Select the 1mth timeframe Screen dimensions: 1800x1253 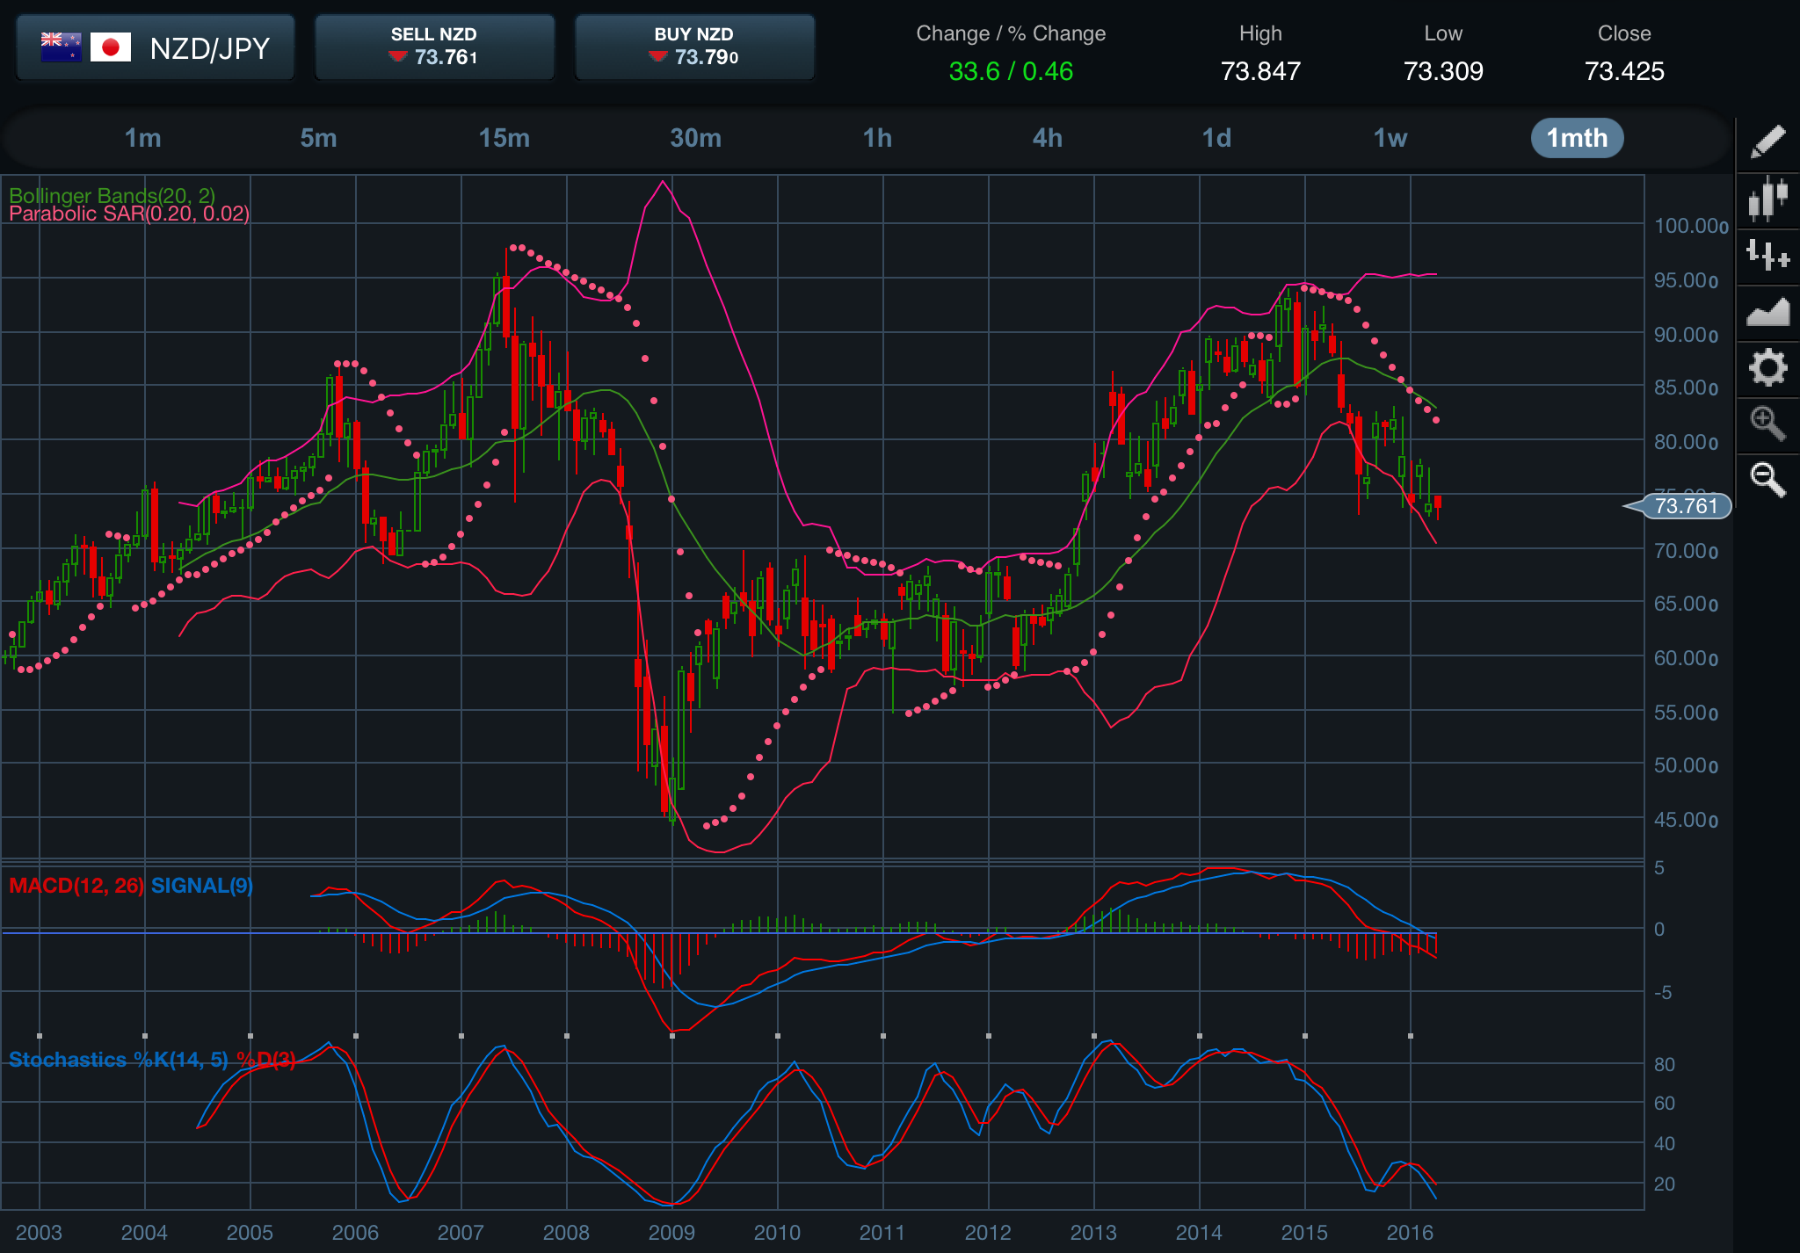pyautogui.click(x=1577, y=138)
